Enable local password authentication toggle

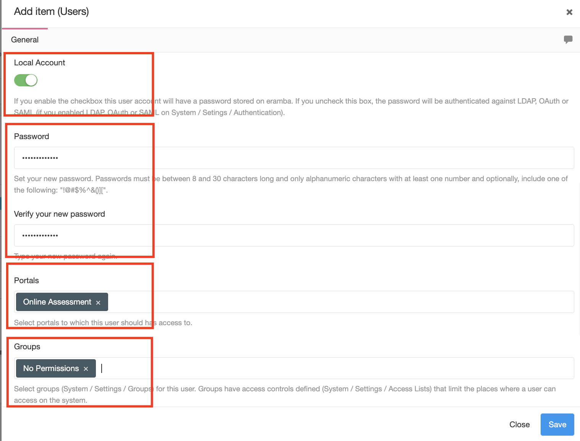[x=25, y=80]
